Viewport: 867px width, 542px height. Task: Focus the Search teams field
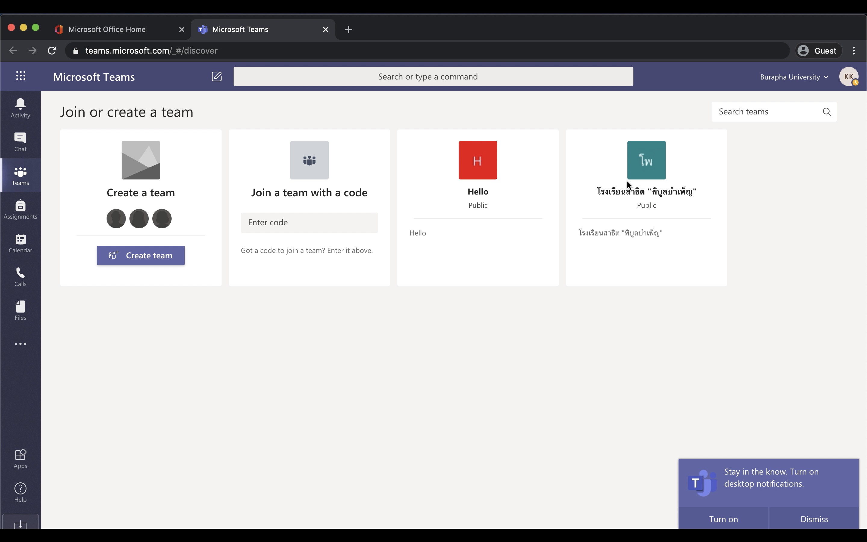(774, 112)
